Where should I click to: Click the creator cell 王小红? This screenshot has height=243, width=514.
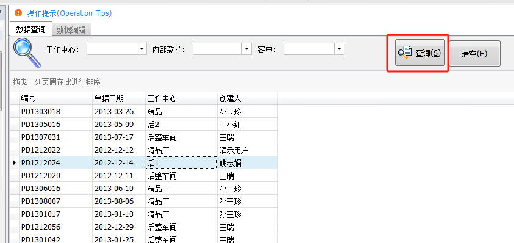coord(248,125)
